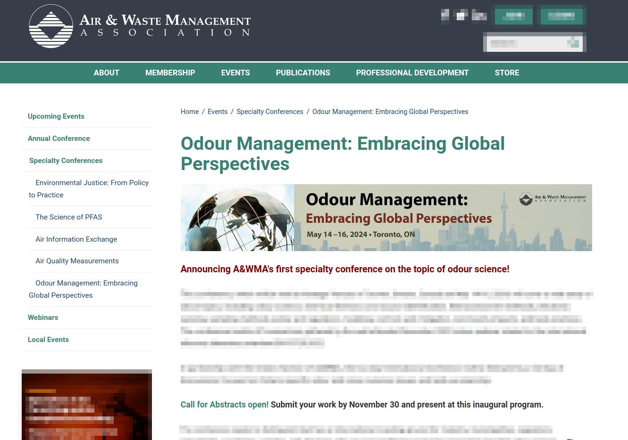Viewport: 628px width, 440px height.
Task: Click the 'Call for Abstracts open!' link
Action: pyautogui.click(x=225, y=405)
